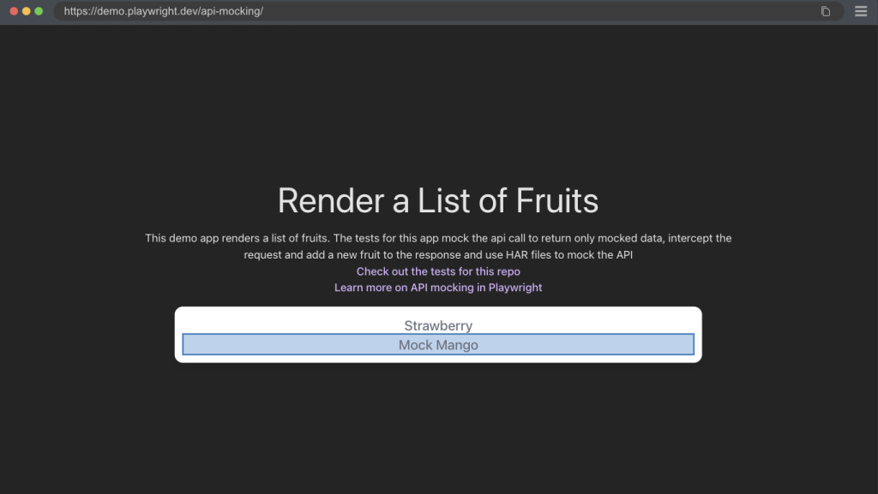Viewport: 878px width, 494px height.
Task: Click the red close window button
Action: [14, 11]
